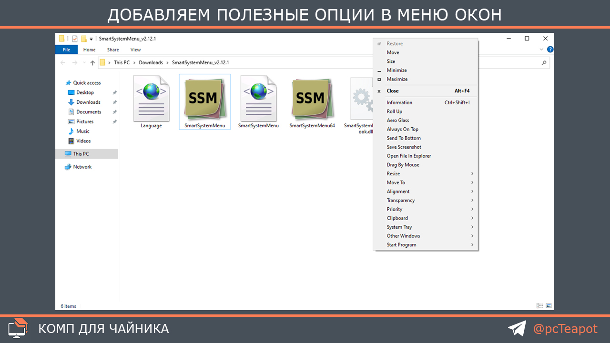Viewport: 610px width, 343px height.
Task: Expand the Transparency submenu
Action: tap(426, 201)
